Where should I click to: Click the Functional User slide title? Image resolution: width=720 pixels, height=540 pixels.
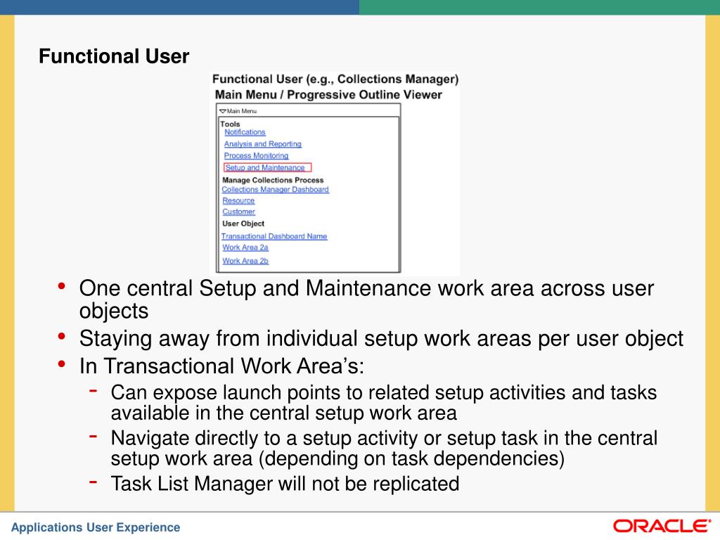(x=114, y=56)
